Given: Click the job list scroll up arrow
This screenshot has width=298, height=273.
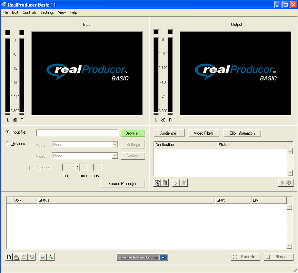Looking at the screenshot, I should [x=289, y=207].
